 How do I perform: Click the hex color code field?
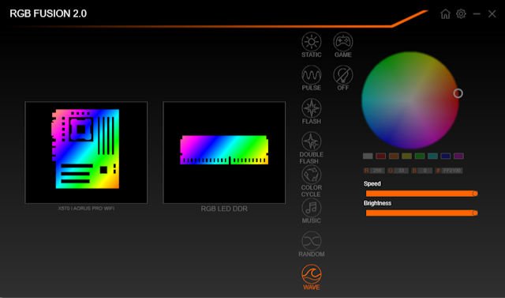coord(452,171)
